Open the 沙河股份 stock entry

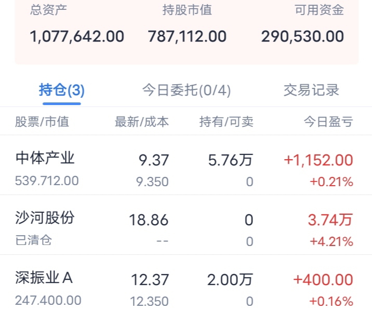45,218
